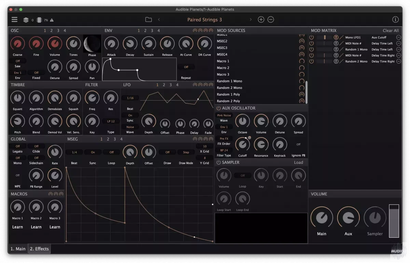Toggle the Glide switch in Global
The image size is (410, 263).
point(36,146)
